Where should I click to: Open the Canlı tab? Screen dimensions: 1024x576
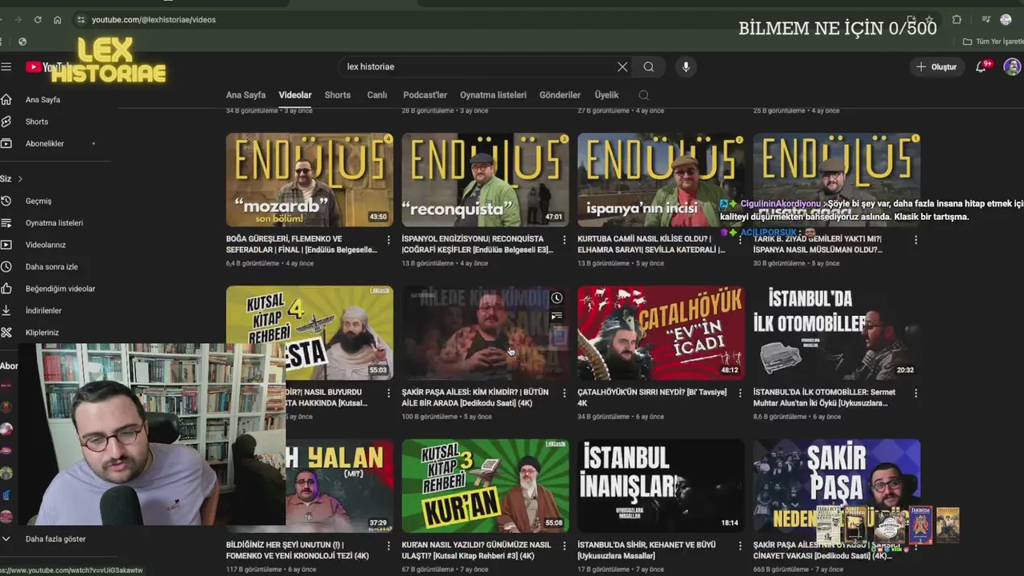coord(377,95)
